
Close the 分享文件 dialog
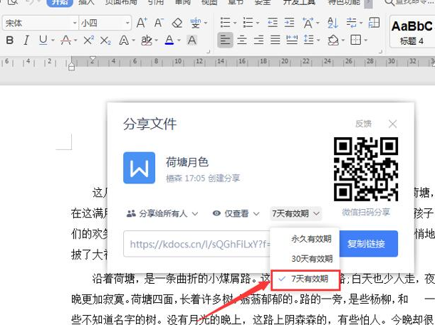(392, 124)
